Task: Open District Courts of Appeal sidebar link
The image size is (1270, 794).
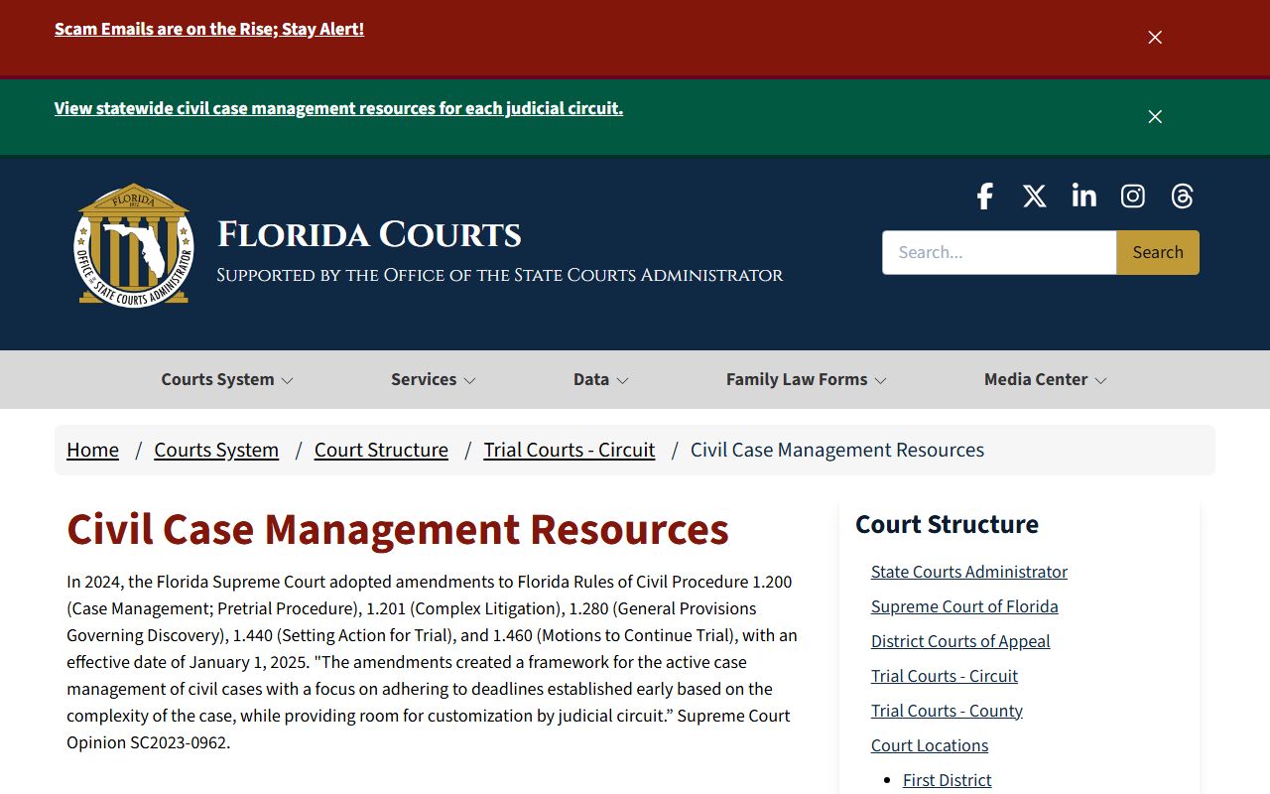Action: click(960, 641)
